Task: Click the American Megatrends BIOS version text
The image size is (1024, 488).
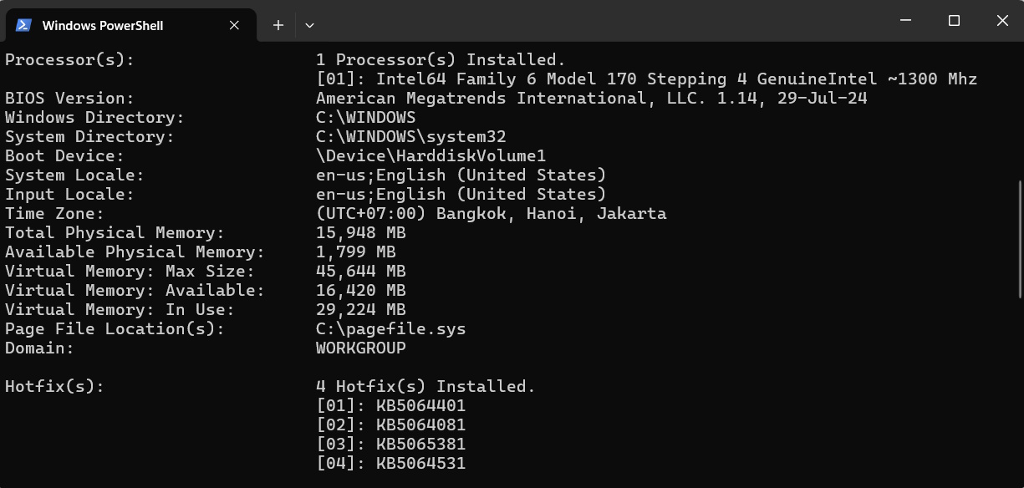Action: pyautogui.click(x=591, y=99)
